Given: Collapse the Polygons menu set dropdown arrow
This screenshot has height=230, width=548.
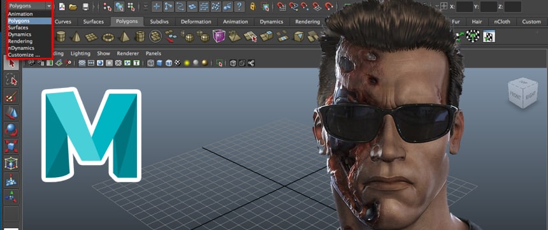Looking at the screenshot, I should click(x=48, y=6).
